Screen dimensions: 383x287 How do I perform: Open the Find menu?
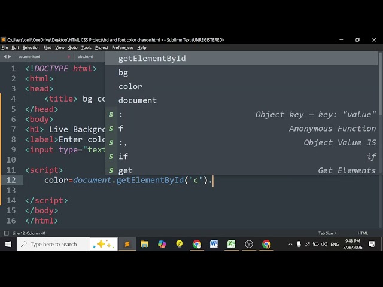coord(47,48)
